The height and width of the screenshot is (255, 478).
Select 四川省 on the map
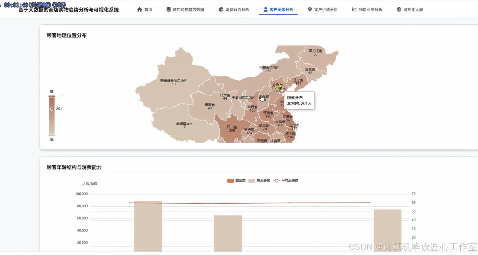pos(232,129)
